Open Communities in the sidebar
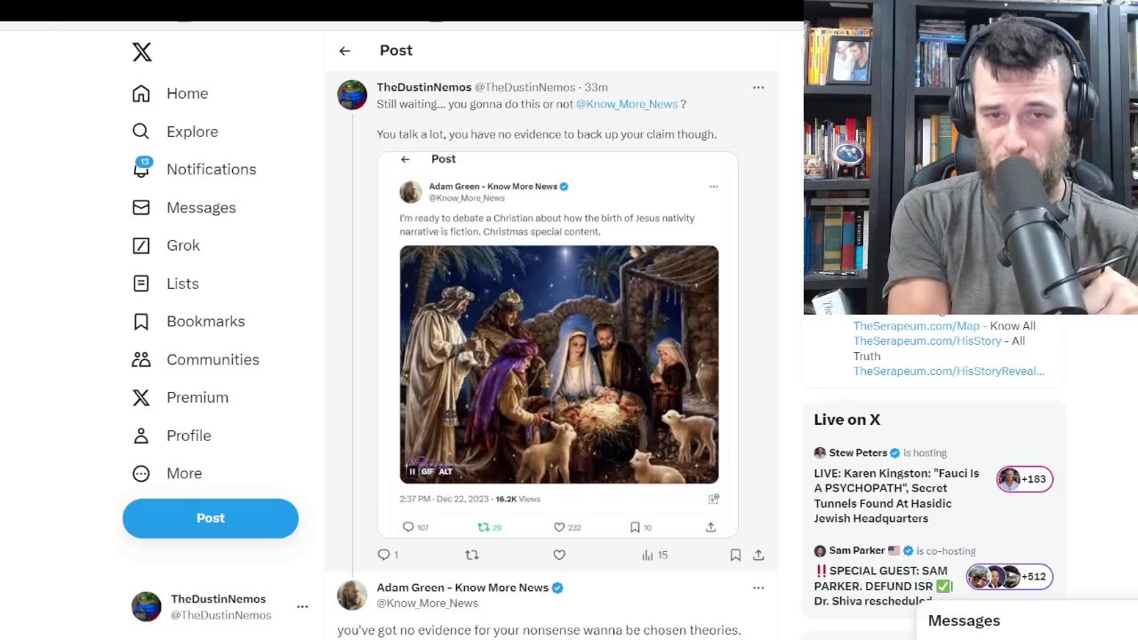 pyautogui.click(x=196, y=359)
